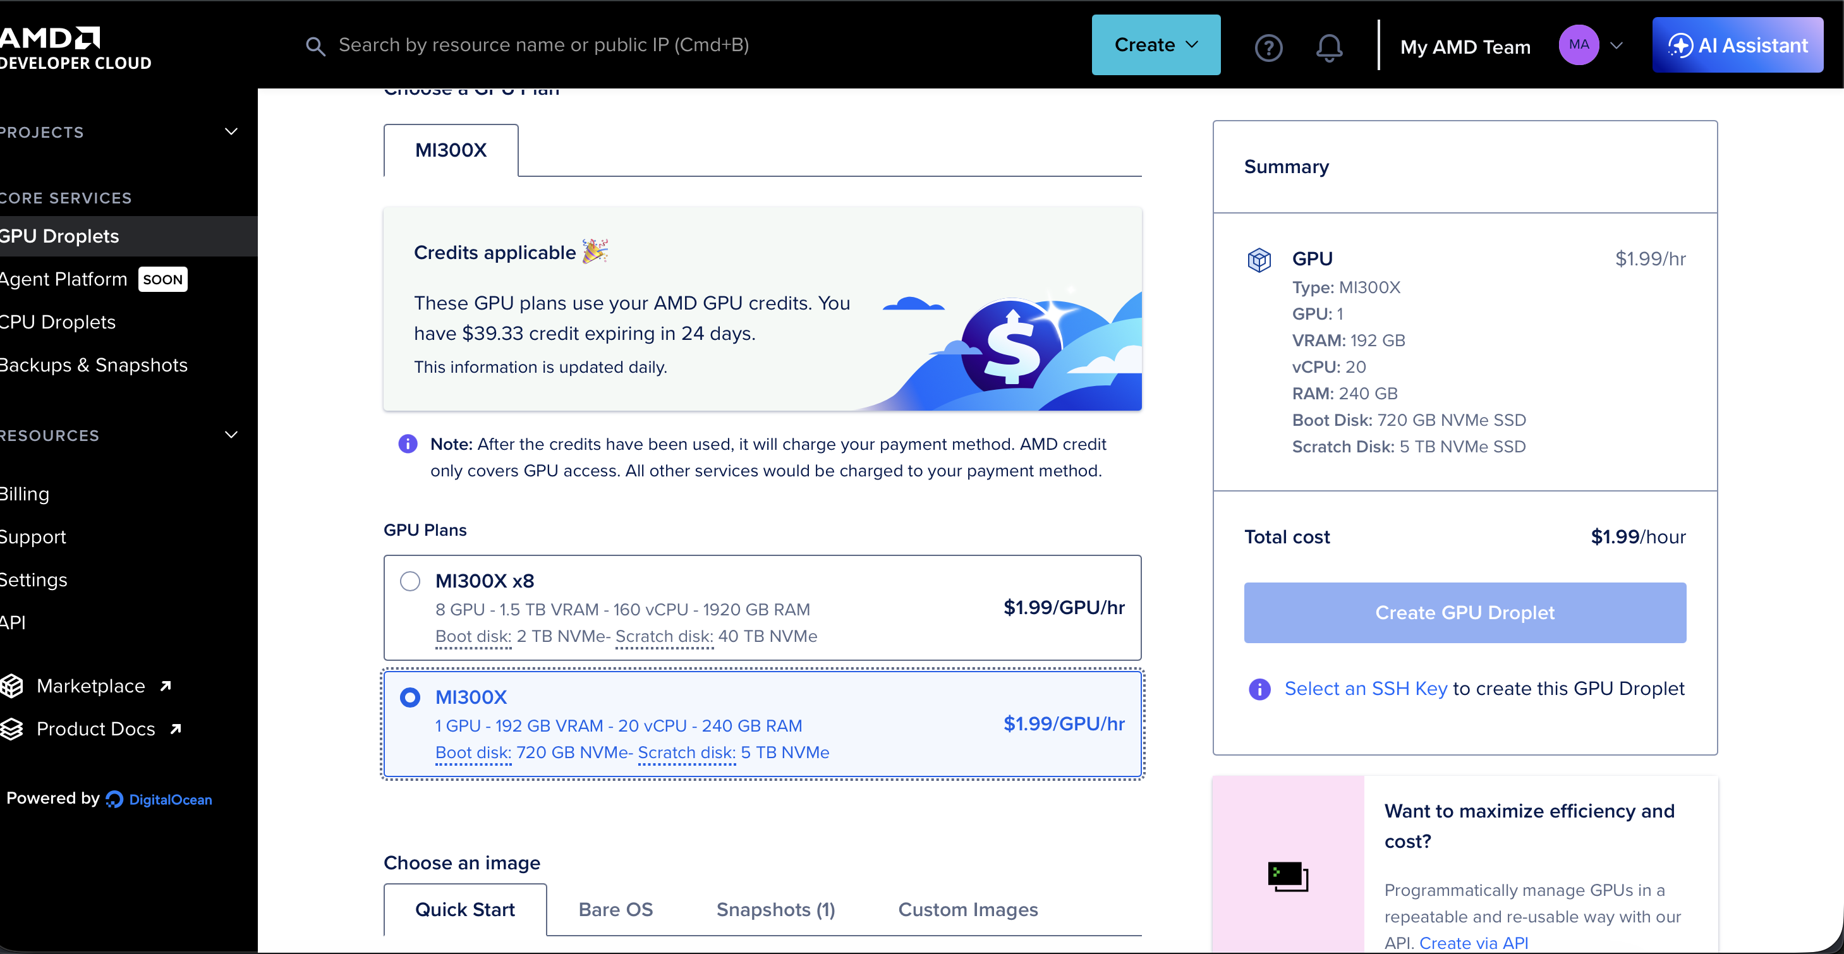Click the Create via API link
Screen dimensions: 1844x954
tap(1474, 943)
